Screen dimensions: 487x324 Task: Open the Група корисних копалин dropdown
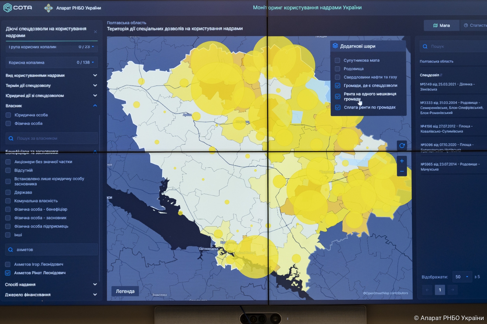(51, 47)
